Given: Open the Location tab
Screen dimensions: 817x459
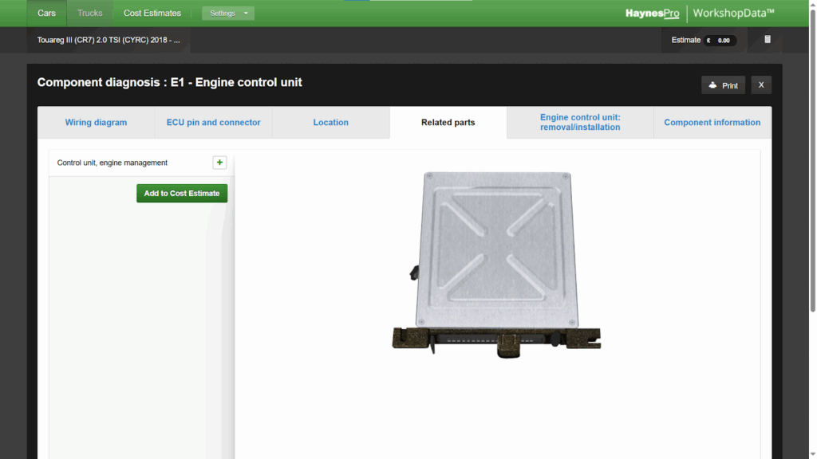Looking at the screenshot, I should [330, 122].
